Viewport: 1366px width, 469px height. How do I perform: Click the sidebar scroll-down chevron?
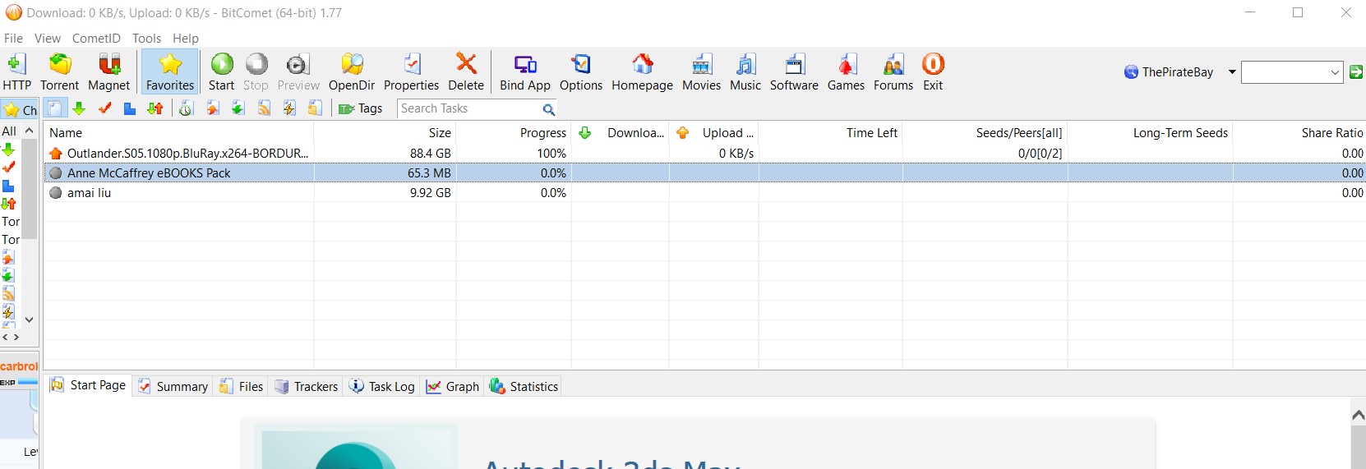[x=30, y=320]
